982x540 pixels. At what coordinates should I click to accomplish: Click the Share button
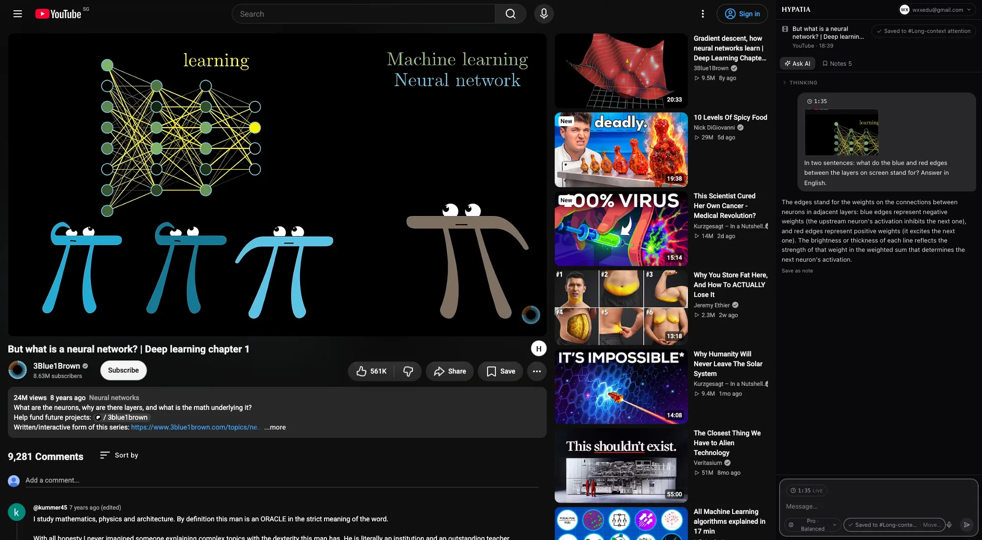pos(449,371)
